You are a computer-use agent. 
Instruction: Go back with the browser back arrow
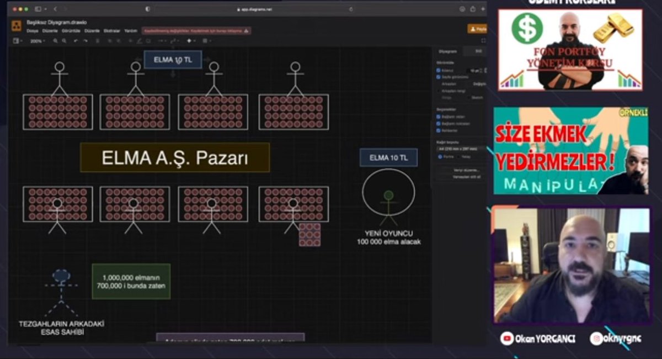[55, 9]
